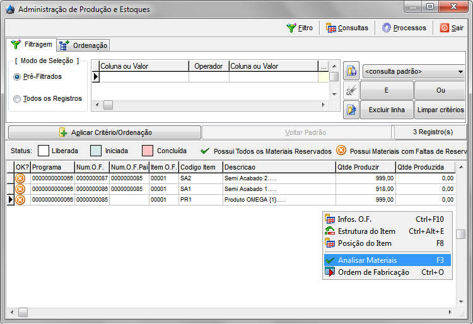Select the Pré-Filtrados radio option
Screen dimensions: 473x324
pyautogui.click(x=17, y=77)
